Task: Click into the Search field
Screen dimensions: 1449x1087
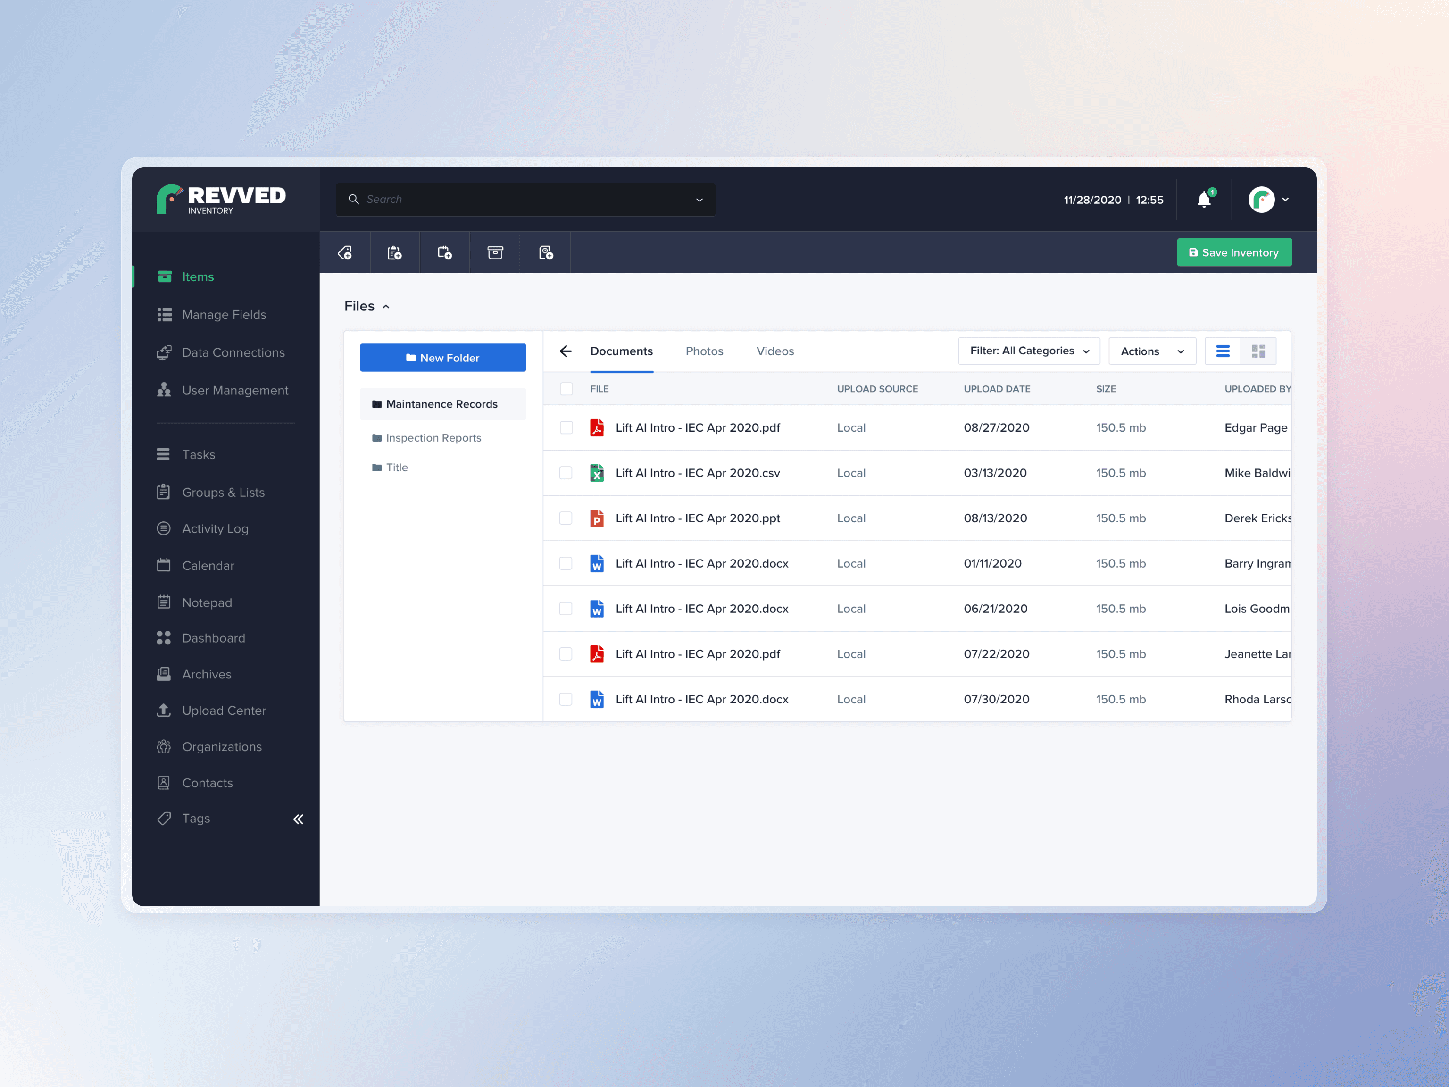Action: [x=524, y=199]
